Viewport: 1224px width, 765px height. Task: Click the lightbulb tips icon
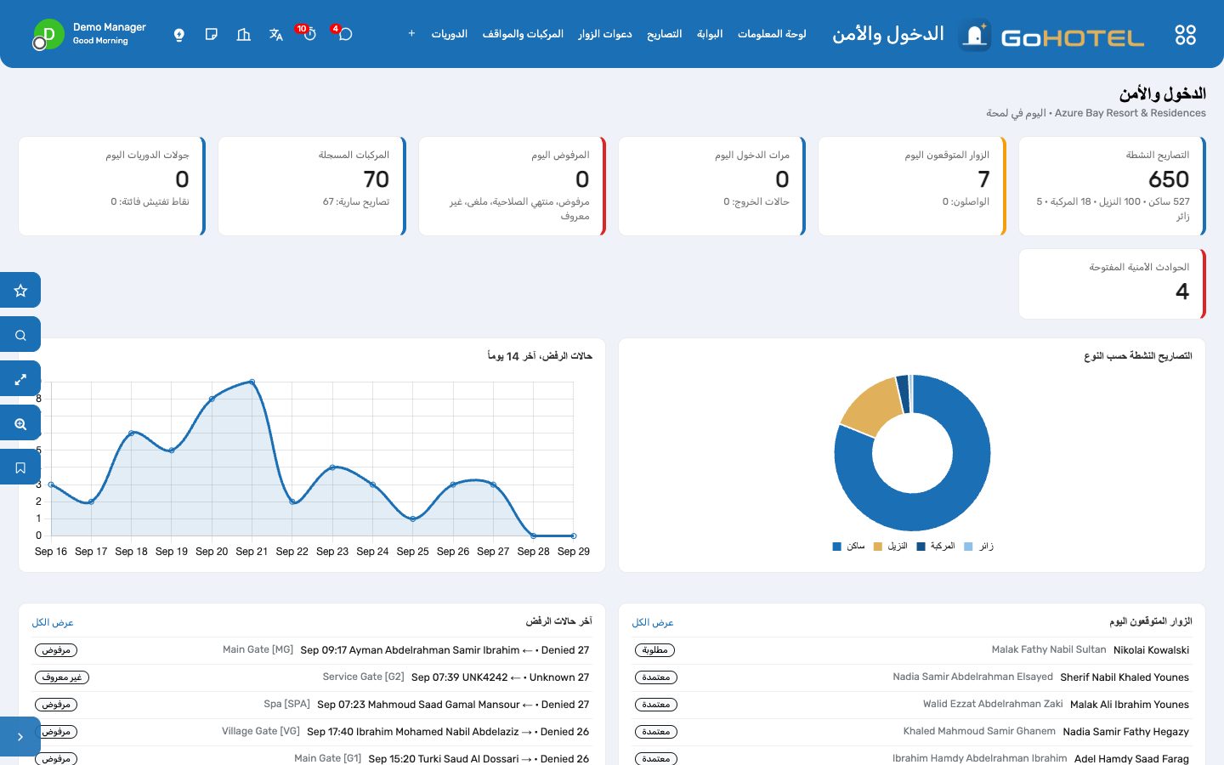[x=179, y=35]
